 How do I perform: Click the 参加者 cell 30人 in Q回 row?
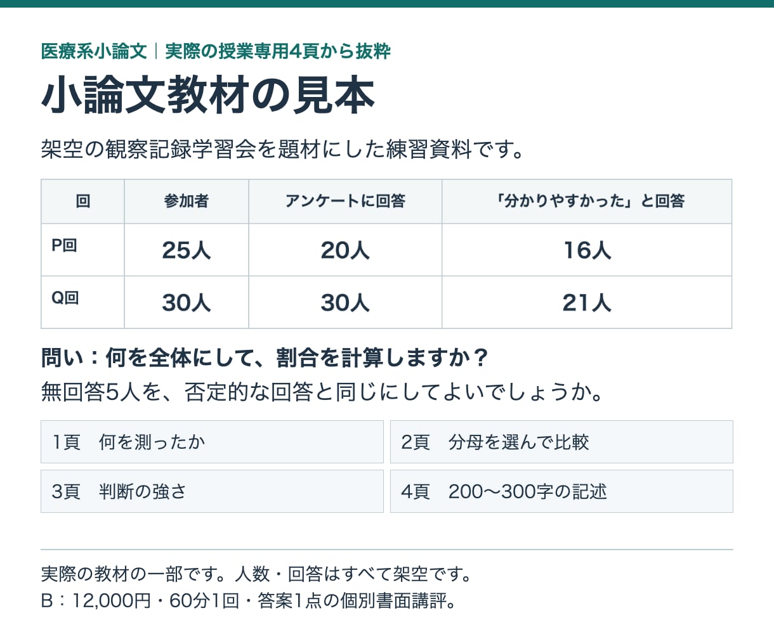[187, 303]
